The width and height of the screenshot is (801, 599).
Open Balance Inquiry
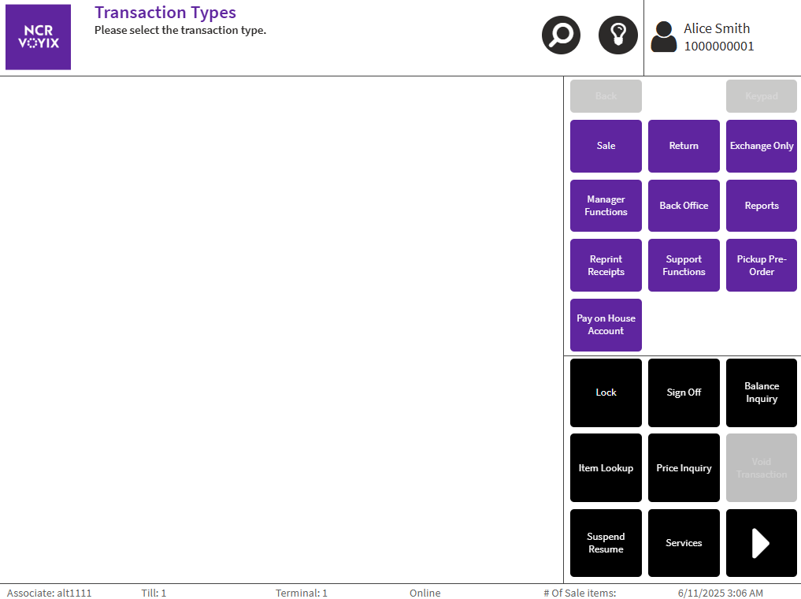pos(761,393)
